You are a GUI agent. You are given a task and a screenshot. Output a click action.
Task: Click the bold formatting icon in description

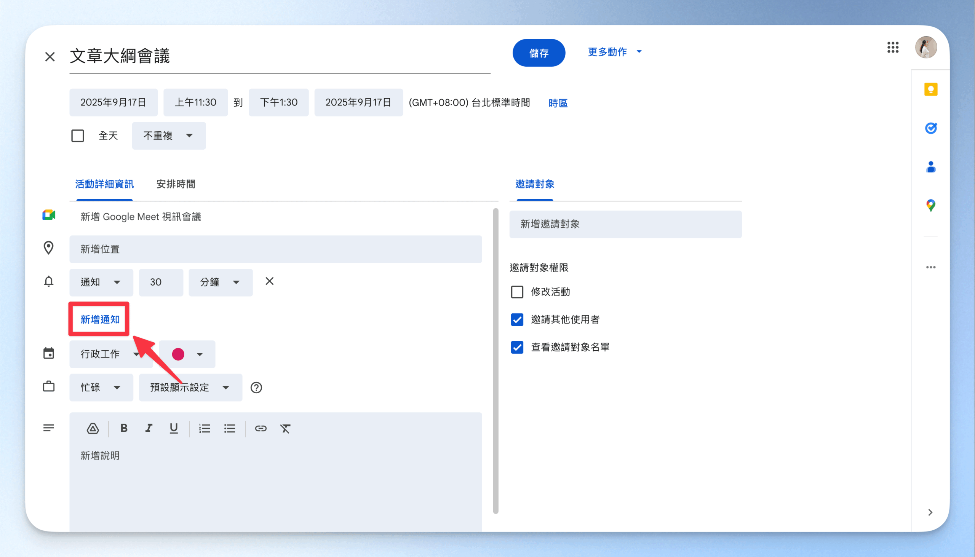(124, 428)
